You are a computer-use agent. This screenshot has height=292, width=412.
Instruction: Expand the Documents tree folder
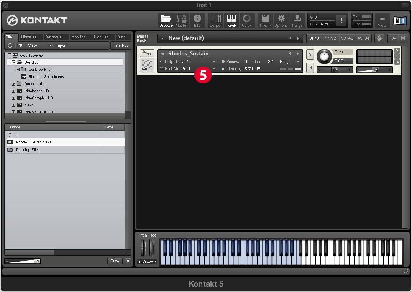pos(14,83)
